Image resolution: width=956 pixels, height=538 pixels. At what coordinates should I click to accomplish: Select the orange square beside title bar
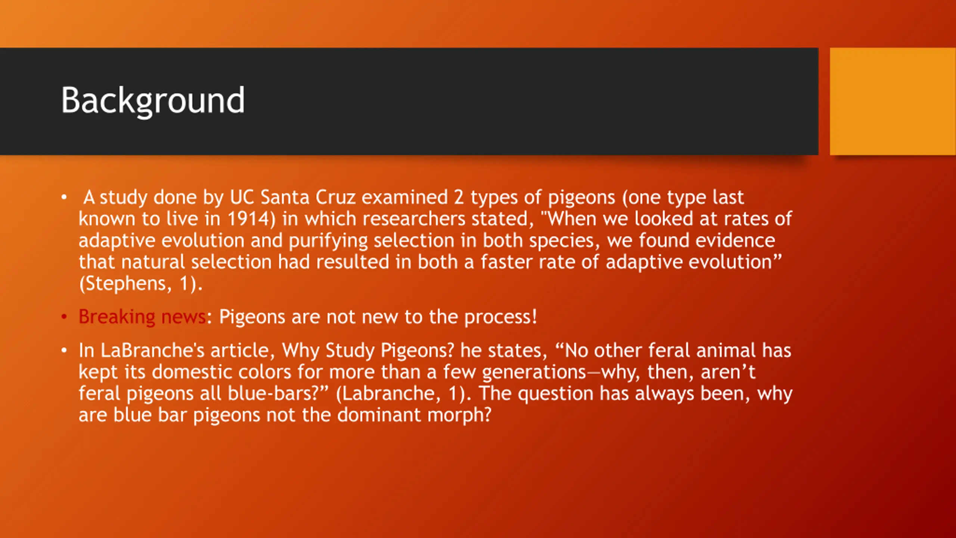[893, 101]
